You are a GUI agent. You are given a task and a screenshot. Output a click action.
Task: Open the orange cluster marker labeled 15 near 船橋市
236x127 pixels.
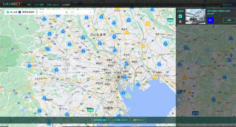pyautogui.click(x=155, y=77)
